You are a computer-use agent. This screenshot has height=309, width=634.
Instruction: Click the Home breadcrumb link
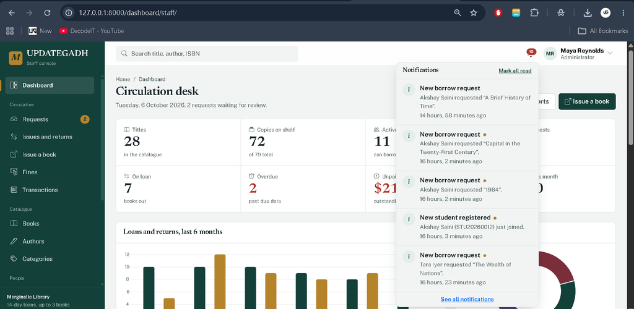coord(123,79)
